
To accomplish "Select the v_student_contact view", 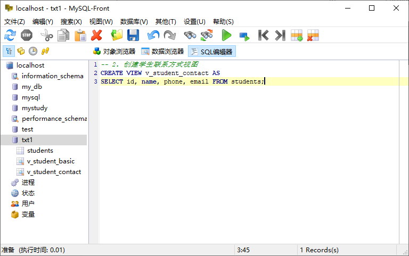I will [54, 172].
